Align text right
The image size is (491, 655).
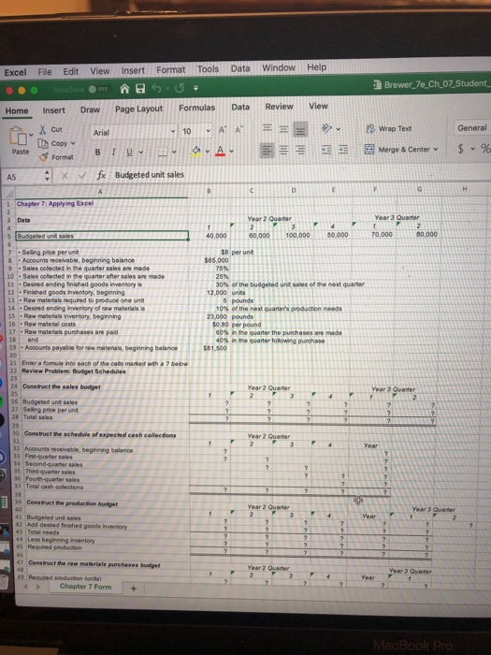tap(300, 150)
